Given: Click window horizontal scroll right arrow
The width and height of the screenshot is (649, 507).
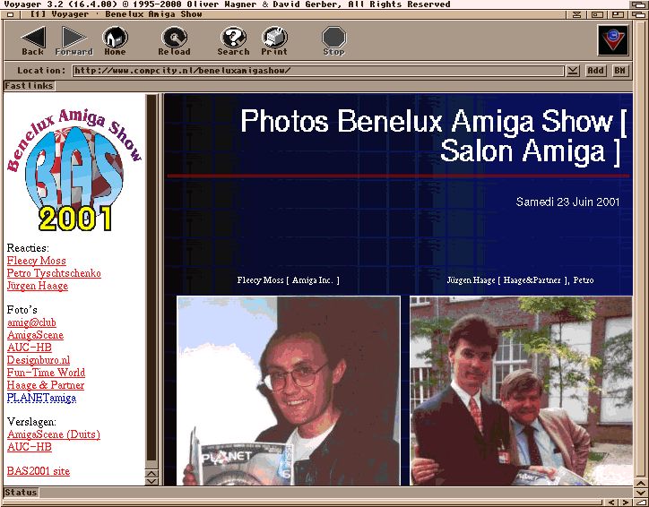Looking at the screenshot, I should pos(626,502).
